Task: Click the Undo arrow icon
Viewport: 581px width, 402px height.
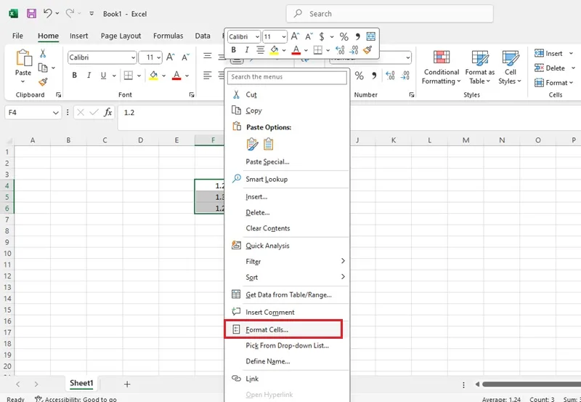Action: 47,13
